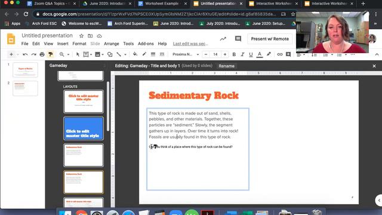Select slide 2 thumbnail in filmstrip
The height and width of the screenshot is (215, 382).
pos(25,88)
